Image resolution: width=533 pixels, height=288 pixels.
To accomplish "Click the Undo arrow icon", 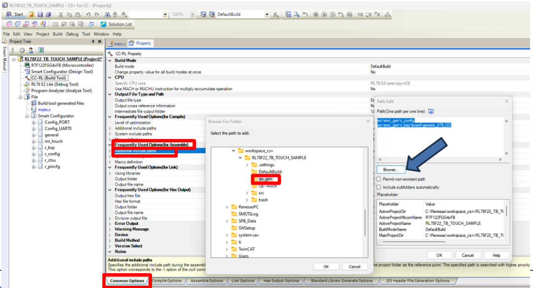I will click(88, 14).
